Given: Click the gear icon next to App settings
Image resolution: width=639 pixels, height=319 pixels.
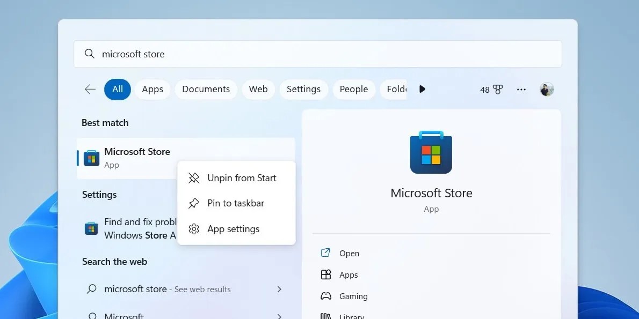Looking at the screenshot, I should click(193, 229).
